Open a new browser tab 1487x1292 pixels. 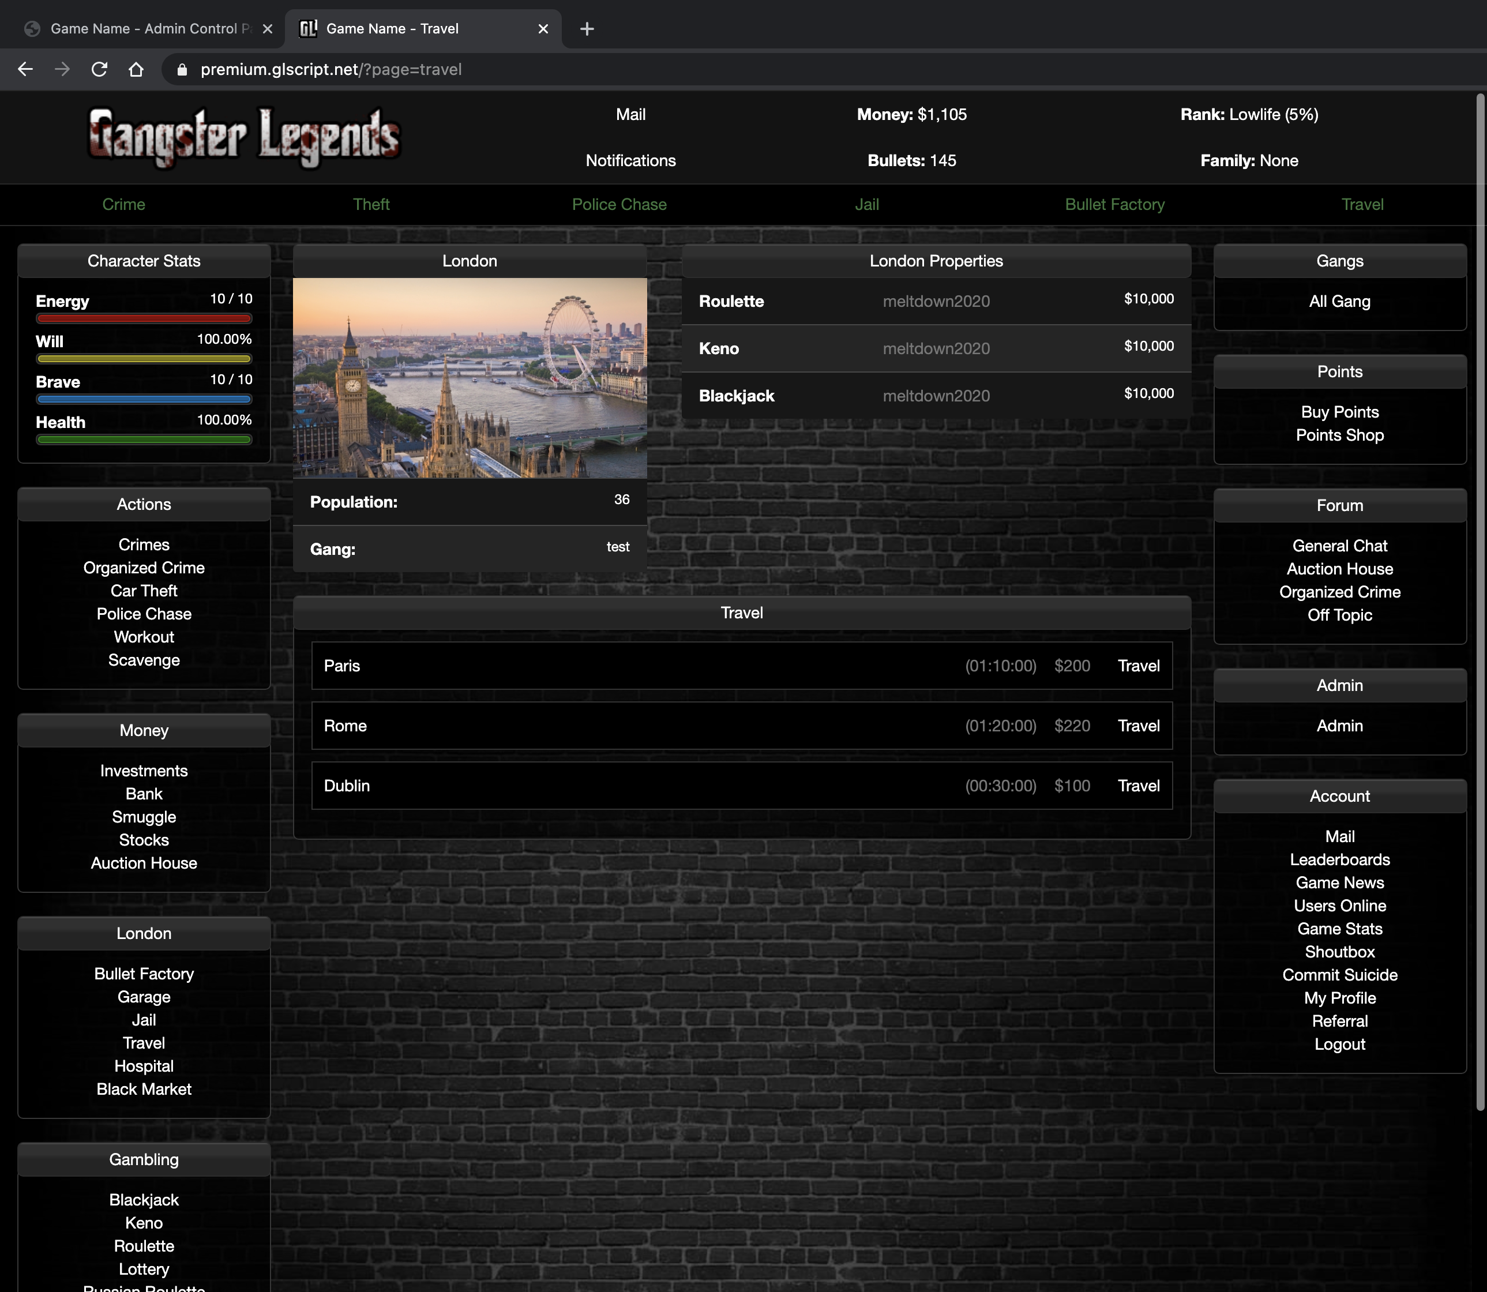pos(587,29)
